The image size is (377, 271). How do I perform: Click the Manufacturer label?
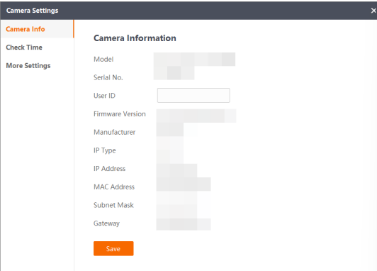click(115, 132)
